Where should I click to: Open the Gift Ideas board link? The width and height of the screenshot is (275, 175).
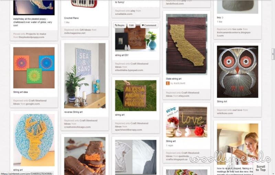click(x=85, y=30)
